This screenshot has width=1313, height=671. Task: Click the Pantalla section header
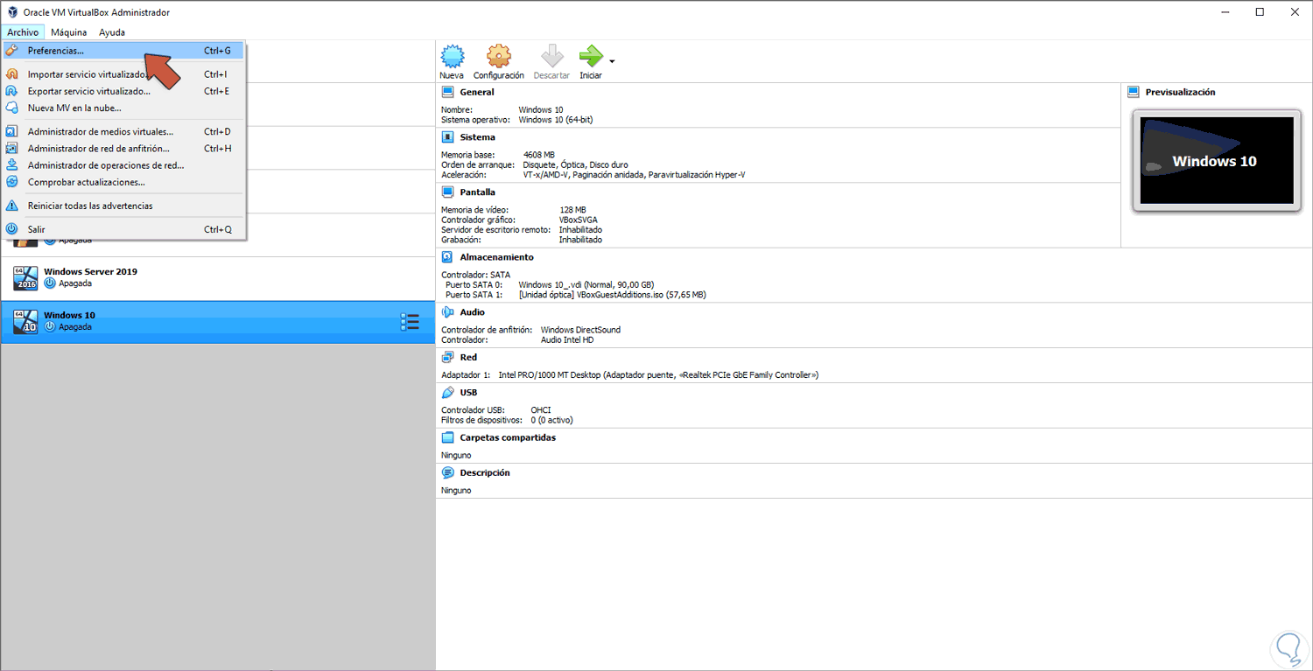click(x=478, y=192)
